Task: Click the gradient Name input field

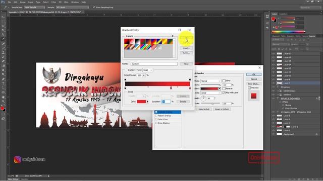Action: [x=154, y=64]
